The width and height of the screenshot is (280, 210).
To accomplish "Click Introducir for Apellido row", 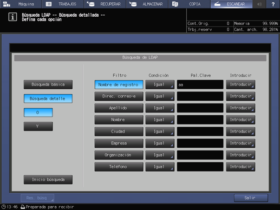I will click(240, 108).
